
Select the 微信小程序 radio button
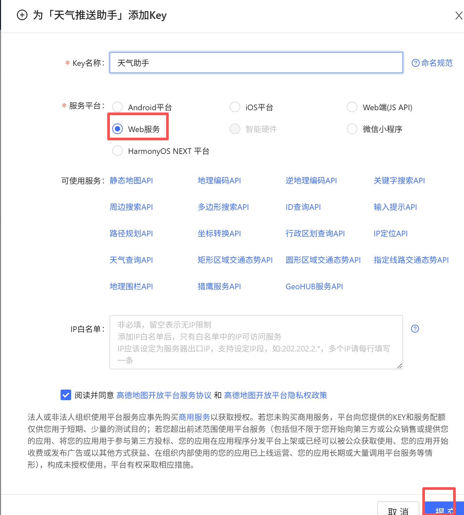click(x=352, y=129)
